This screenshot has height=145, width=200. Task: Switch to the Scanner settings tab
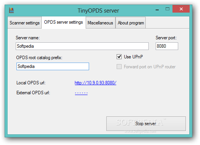tap(24, 23)
